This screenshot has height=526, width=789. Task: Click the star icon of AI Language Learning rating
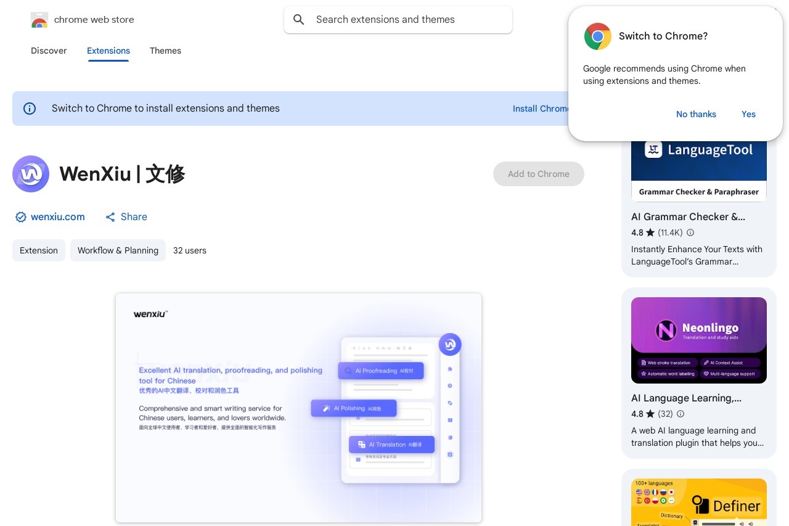[650, 414]
